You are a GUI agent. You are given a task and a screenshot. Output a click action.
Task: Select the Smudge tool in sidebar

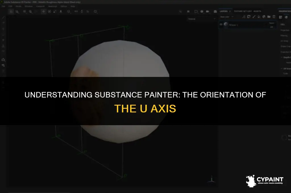click(x=3, y=40)
